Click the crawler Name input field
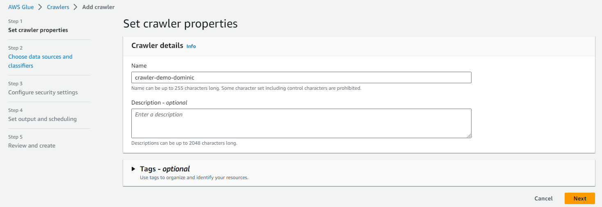 301,77
